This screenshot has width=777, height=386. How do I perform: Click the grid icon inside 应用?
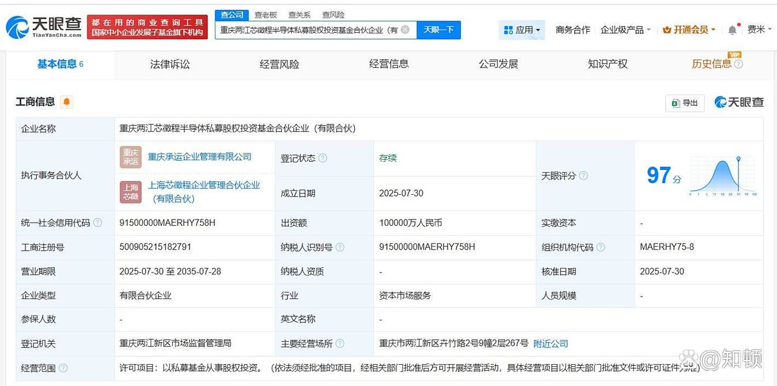pos(509,30)
